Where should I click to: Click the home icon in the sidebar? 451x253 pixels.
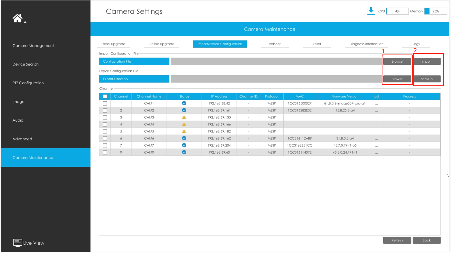click(17, 18)
